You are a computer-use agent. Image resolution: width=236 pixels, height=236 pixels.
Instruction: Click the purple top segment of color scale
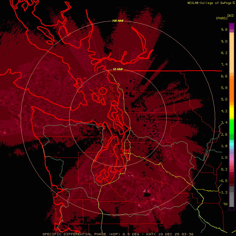click(232, 26)
